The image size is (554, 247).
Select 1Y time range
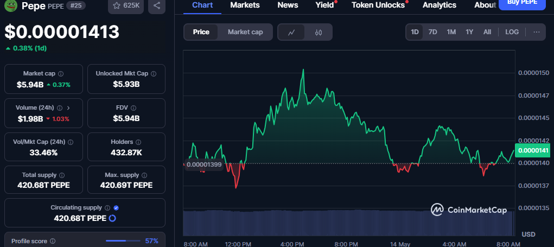click(x=469, y=32)
